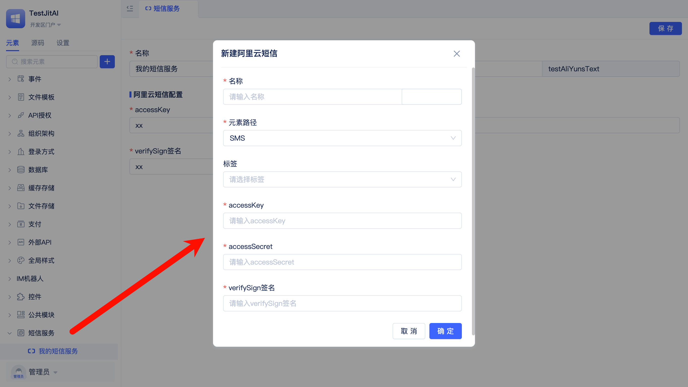The height and width of the screenshot is (387, 688).
Task: Expand the 组织架构 tree node chevron
Action: (x=10, y=134)
